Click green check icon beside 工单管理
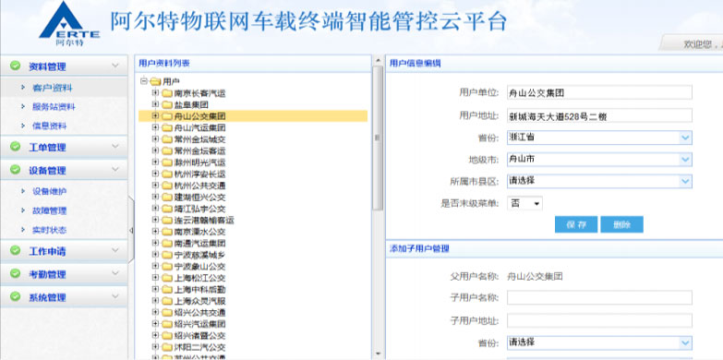The height and width of the screenshot is (360, 723). tap(15, 146)
